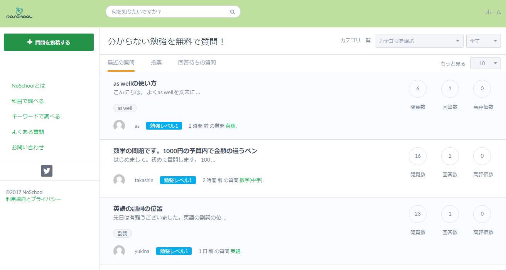Click the search magnifier icon

pos(232,12)
